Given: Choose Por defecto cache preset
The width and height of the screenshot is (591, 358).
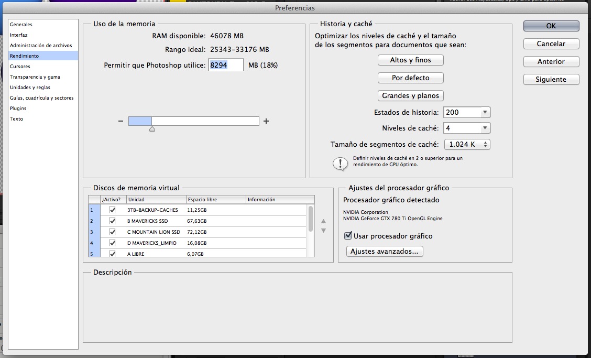Looking at the screenshot, I should coord(410,78).
